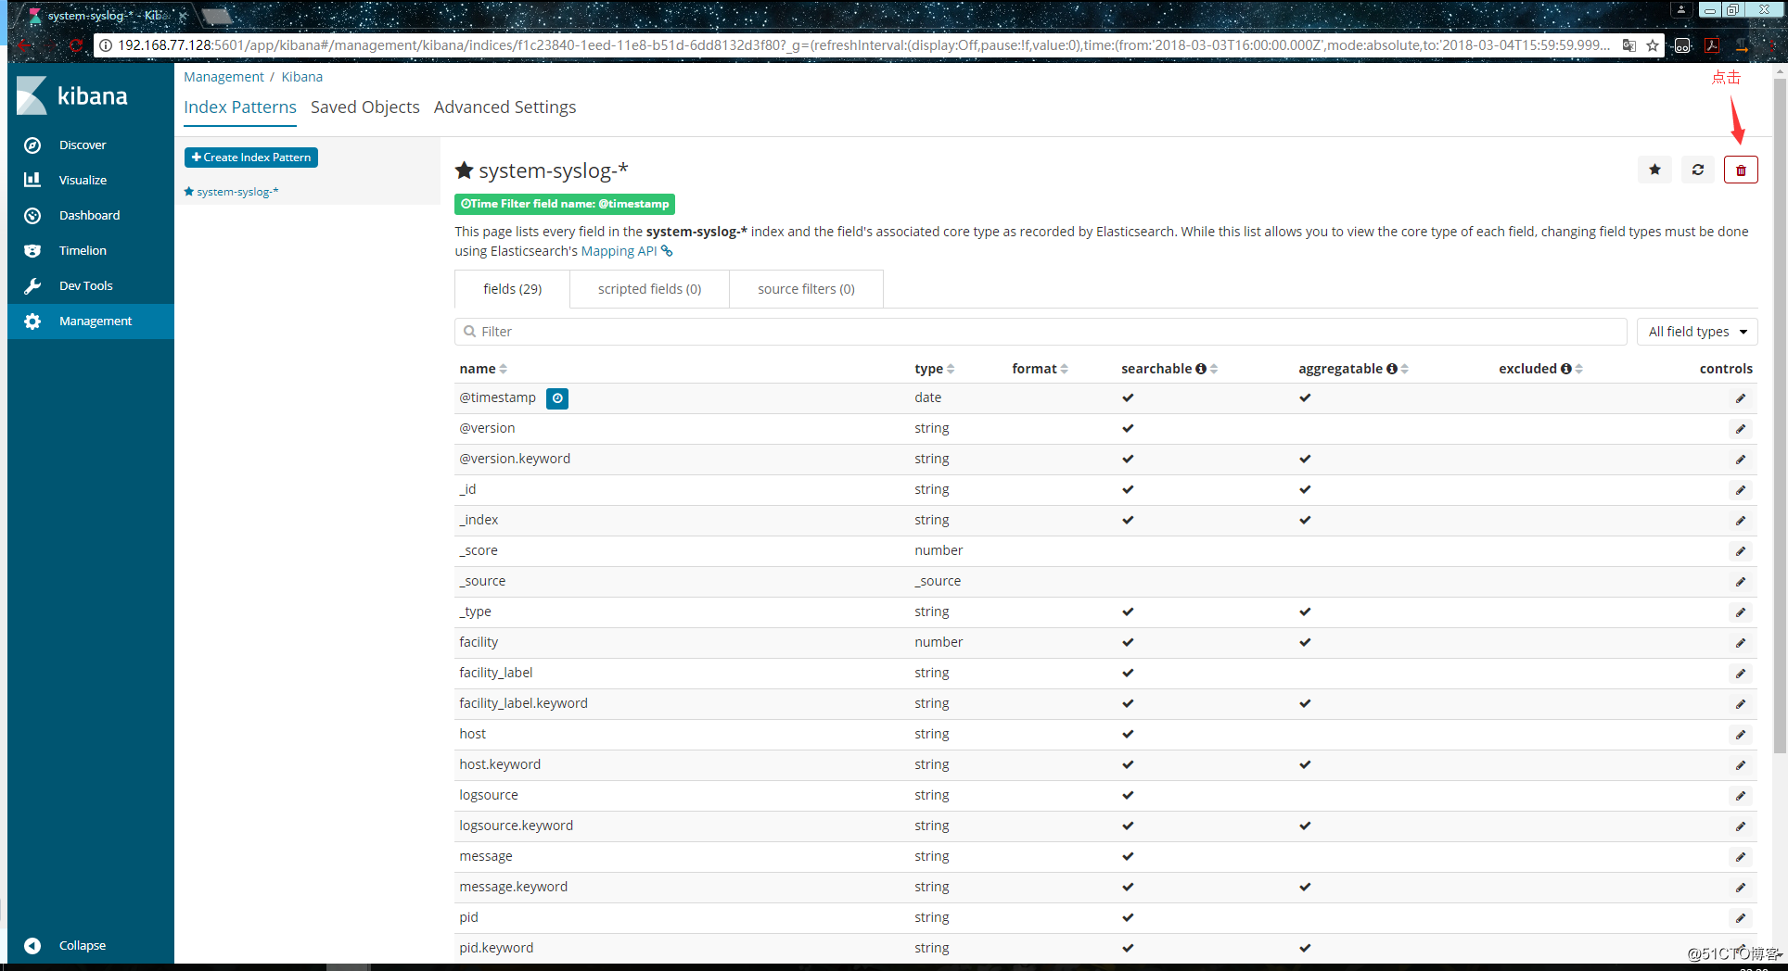This screenshot has width=1788, height=971.
Task: Edit the logsource field pencil
Action: pyautogui.click(x=1741, y=796)
